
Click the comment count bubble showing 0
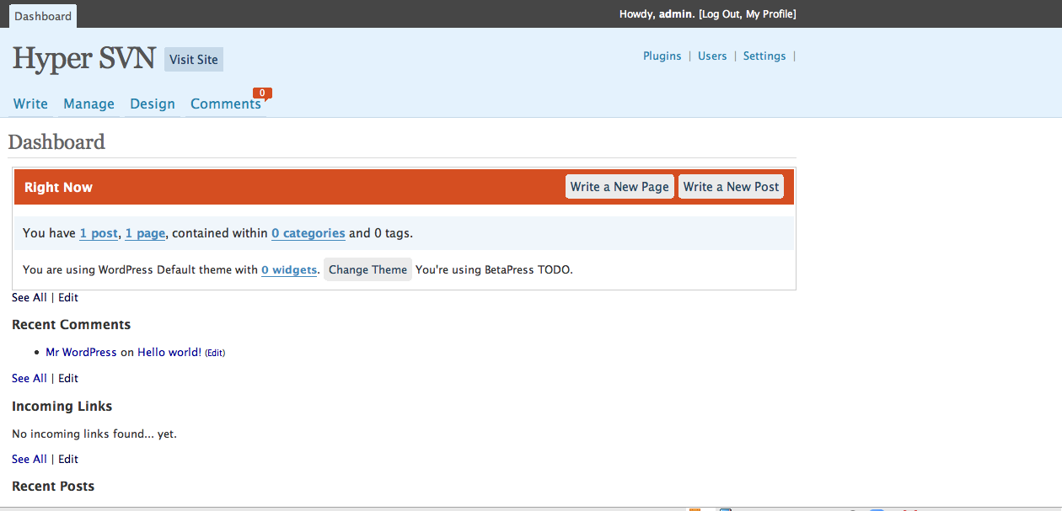[x=262, y=93]
